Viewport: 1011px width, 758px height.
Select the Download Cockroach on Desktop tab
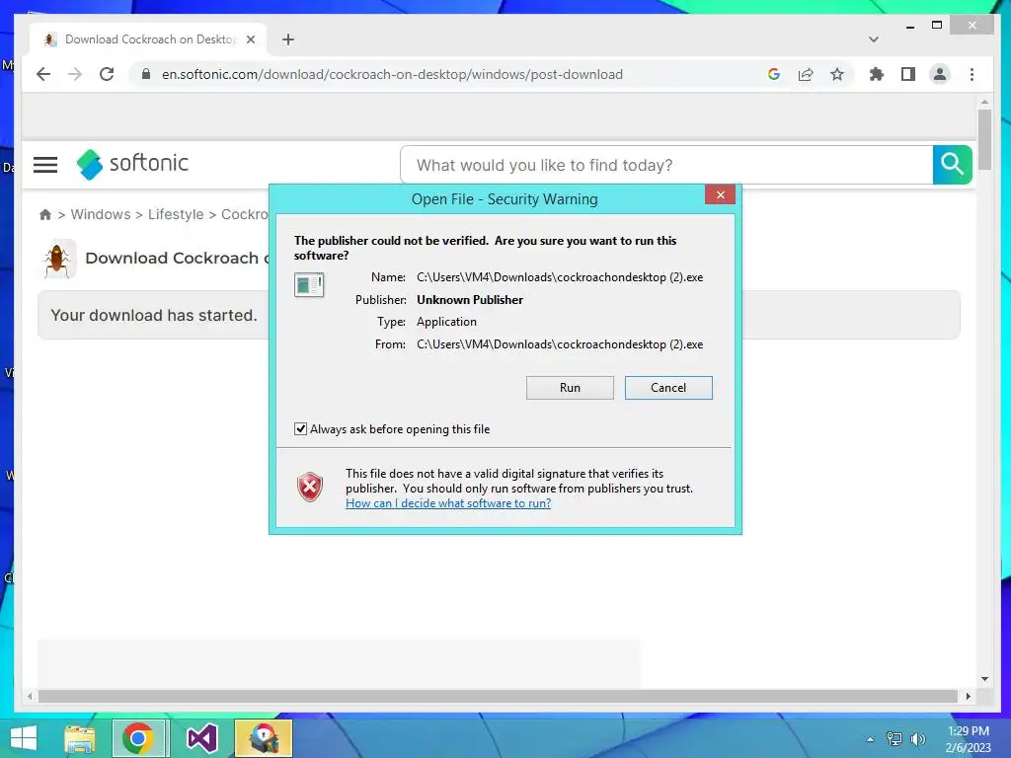tap(150, 39)
